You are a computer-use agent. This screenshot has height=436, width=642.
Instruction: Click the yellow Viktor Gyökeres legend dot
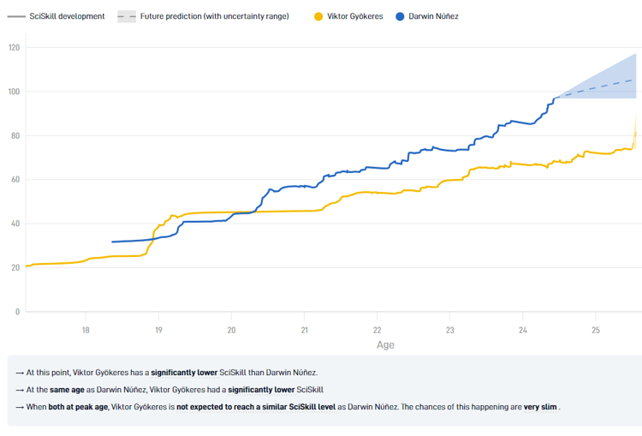318,16
